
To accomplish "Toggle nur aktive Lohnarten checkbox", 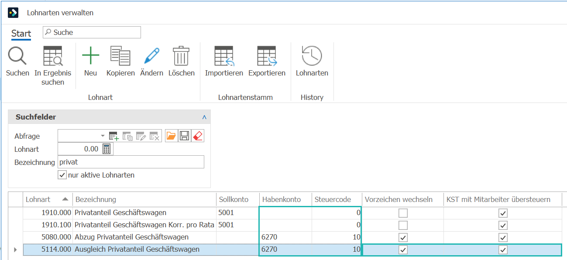I will (x=62, y=175).
